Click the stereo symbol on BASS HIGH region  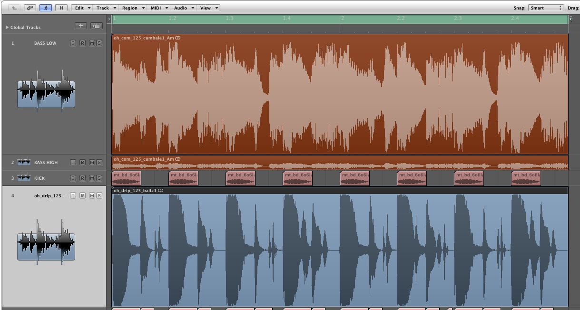(177, 159)
